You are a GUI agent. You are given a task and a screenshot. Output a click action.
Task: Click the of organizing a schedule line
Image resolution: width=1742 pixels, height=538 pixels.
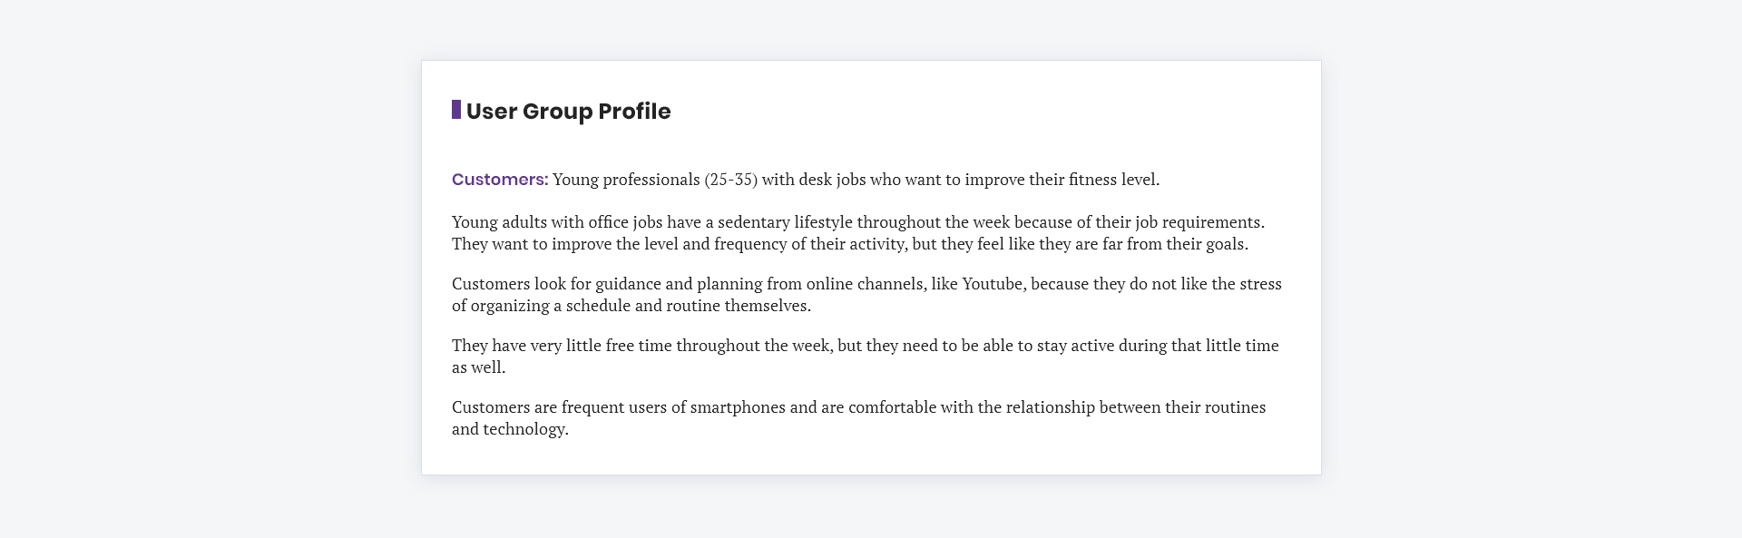pyautogui.click(x=631, y=306)
